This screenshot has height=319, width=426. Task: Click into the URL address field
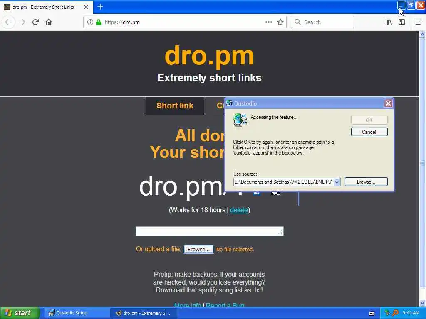click(184, 22)
